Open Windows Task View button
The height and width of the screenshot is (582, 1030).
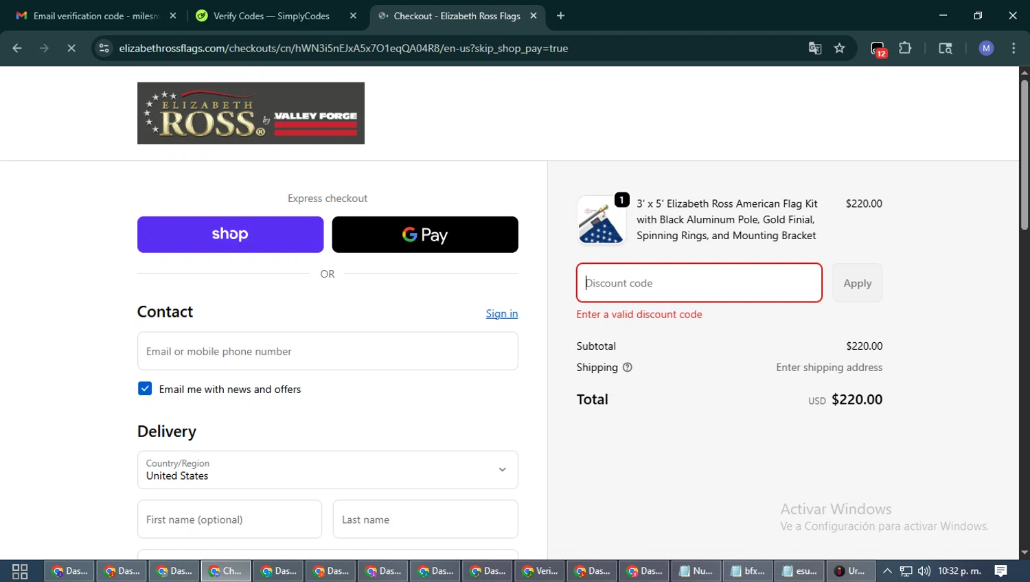coord(20,571)
